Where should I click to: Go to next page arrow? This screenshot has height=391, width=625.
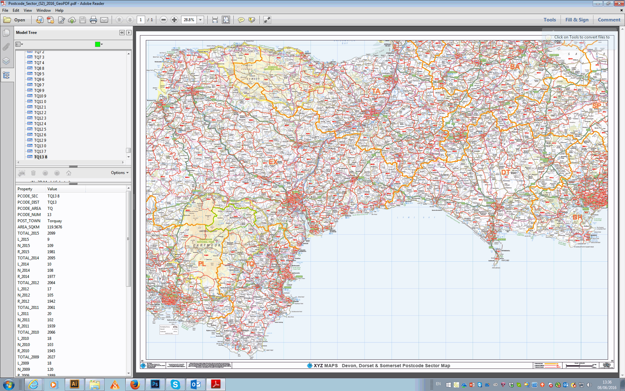click(x=130, y=20)
